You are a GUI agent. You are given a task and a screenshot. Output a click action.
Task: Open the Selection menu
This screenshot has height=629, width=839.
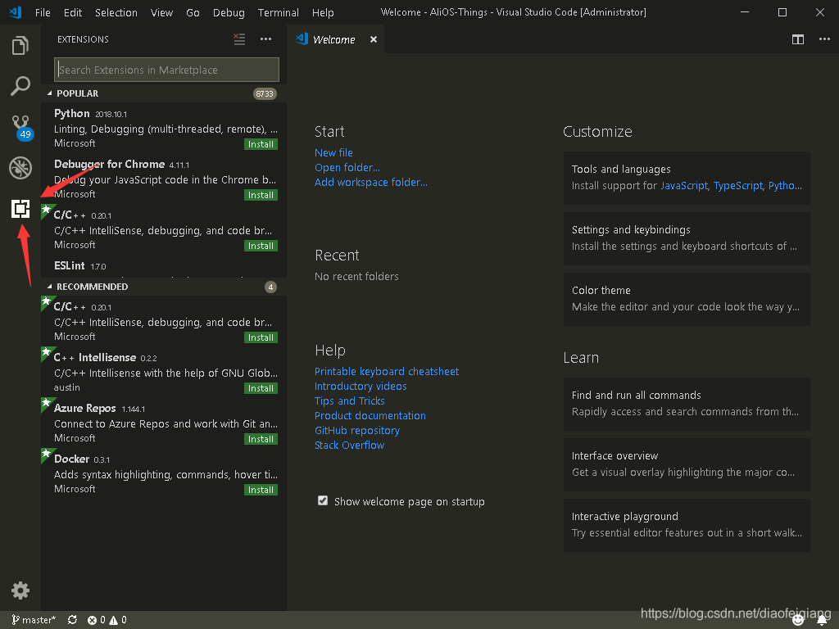pyautogui.click(x=116, y=12)
